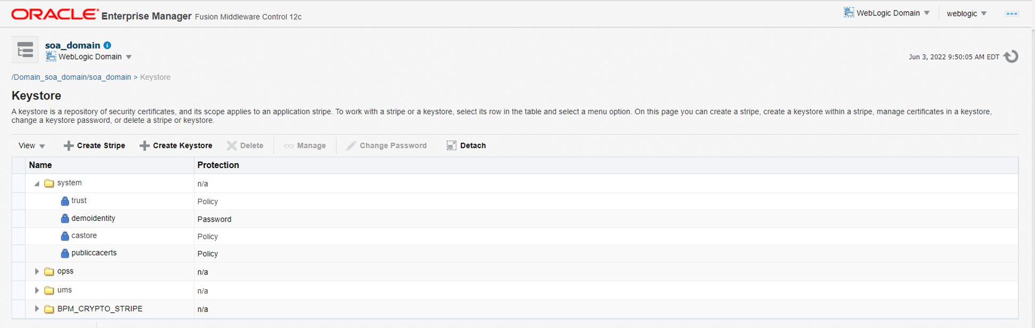
Task: Click the Create Stripe button
Action: click(95, 146)
